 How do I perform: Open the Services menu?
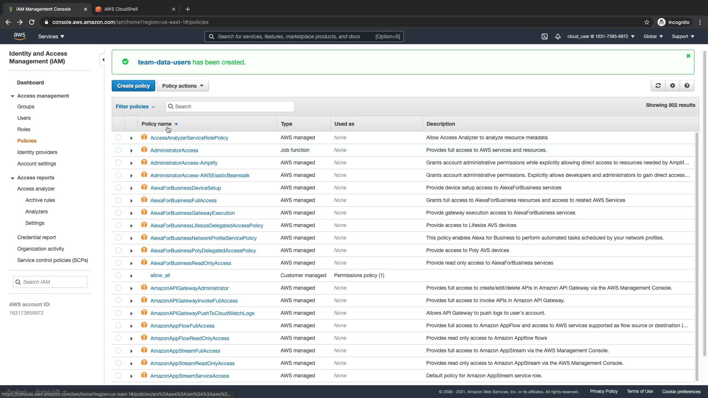tap(51, 36)
